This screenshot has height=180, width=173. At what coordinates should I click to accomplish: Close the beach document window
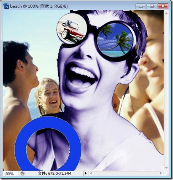coord(163,6)
